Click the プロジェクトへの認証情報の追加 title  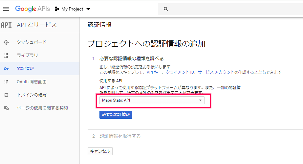tap(146, 43)
